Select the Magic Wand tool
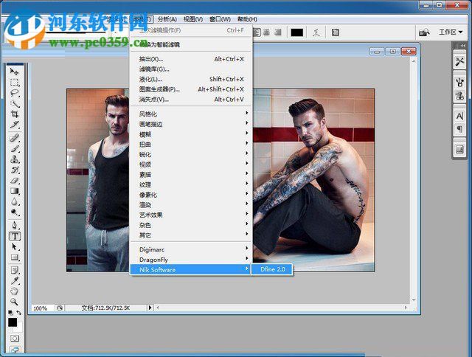This screenshot has height=357, width=472. pos(14,103)
